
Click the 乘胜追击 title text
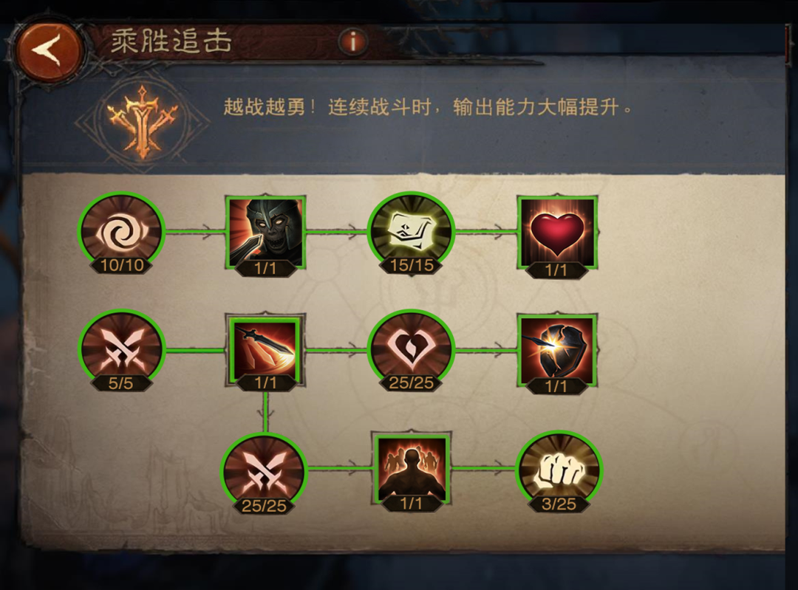tap(171, 41)
